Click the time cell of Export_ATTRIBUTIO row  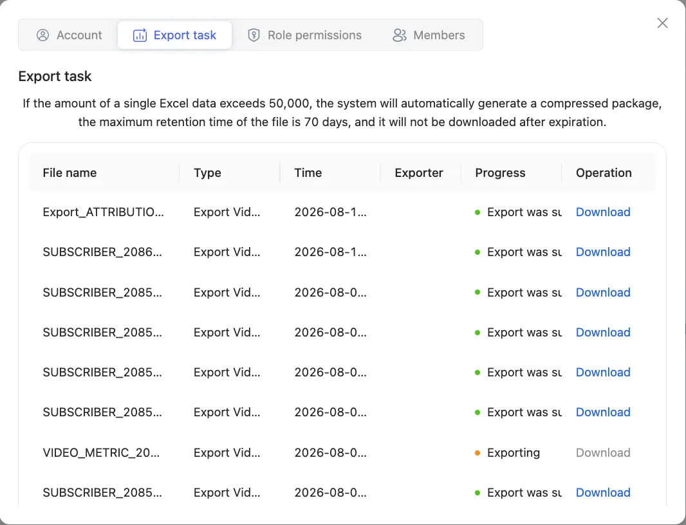[330, 212]
